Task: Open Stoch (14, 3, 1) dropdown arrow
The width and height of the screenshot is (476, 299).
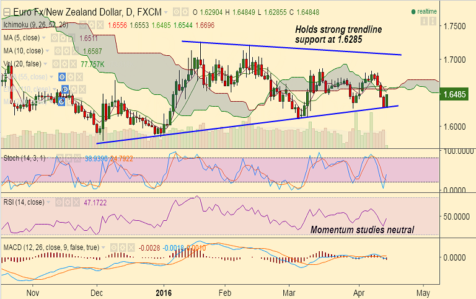Action: click(x=50, y=158)
